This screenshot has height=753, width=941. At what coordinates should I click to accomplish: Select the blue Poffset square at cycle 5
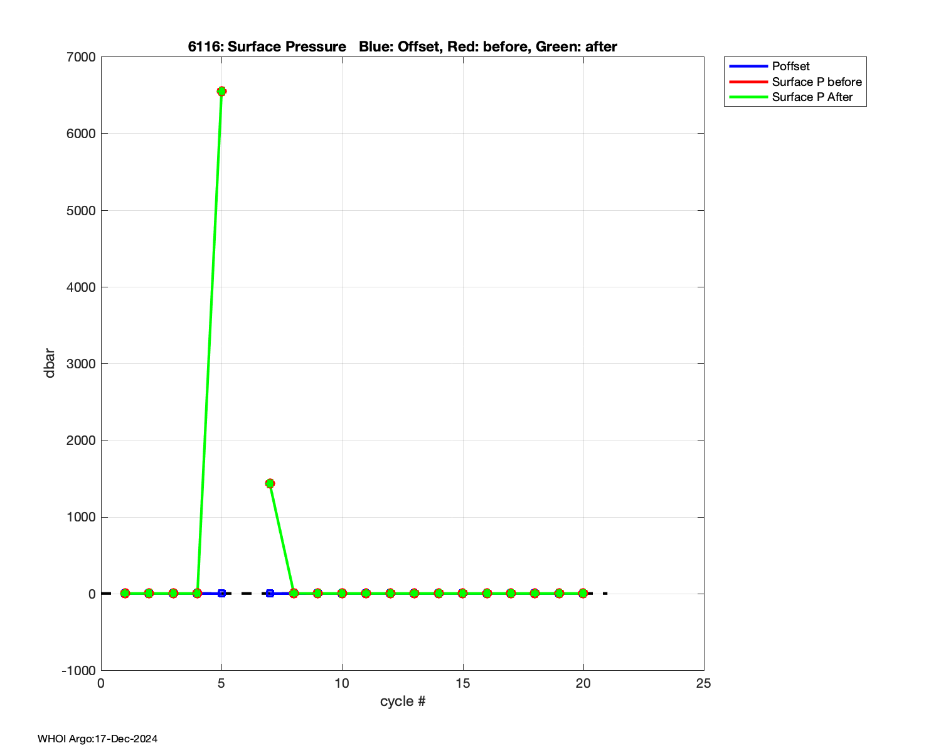221,593
